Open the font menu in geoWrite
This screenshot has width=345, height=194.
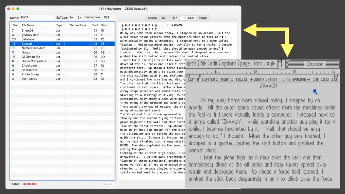coord(258,64)
